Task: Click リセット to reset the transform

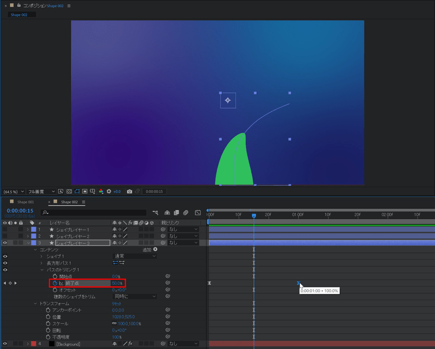Action: 116,304
